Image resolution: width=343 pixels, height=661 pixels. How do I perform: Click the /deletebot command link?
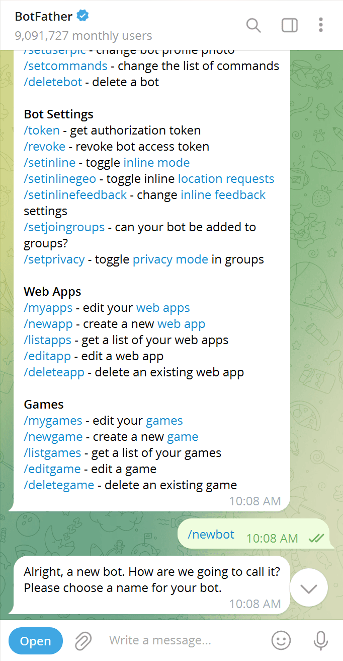[x=53, y=82]
